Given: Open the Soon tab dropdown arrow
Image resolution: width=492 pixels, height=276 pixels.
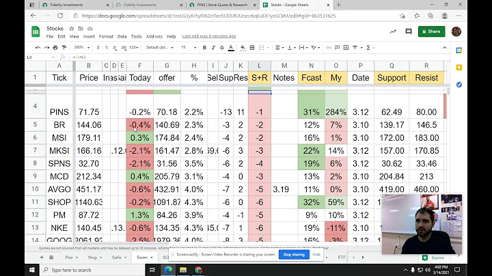Looking at the screenshot, I should (x=152, y=258).
